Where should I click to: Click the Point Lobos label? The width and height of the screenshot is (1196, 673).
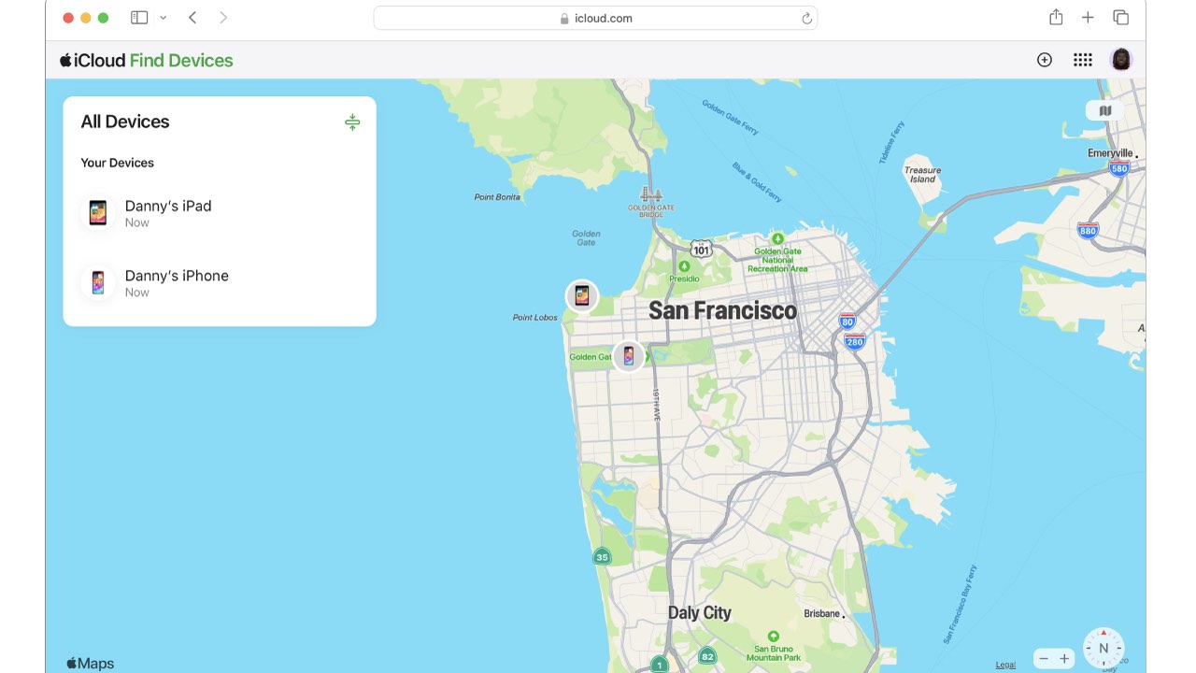pyautogui.click(x=535, y=318)
